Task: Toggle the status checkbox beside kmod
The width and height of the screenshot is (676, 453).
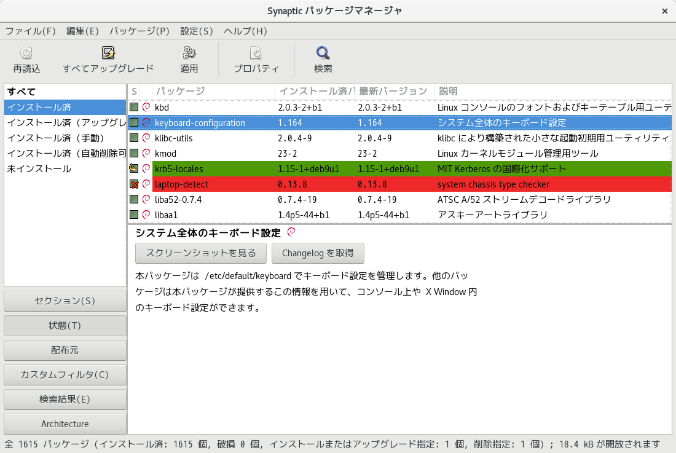Action: point(135,153)
